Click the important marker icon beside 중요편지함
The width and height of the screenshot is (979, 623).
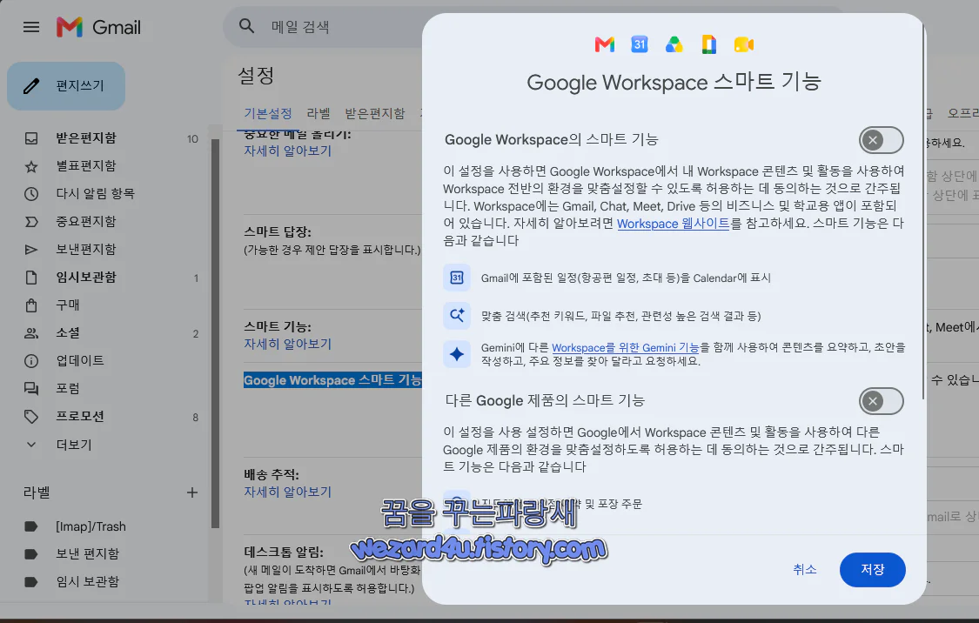click(31, 222)
